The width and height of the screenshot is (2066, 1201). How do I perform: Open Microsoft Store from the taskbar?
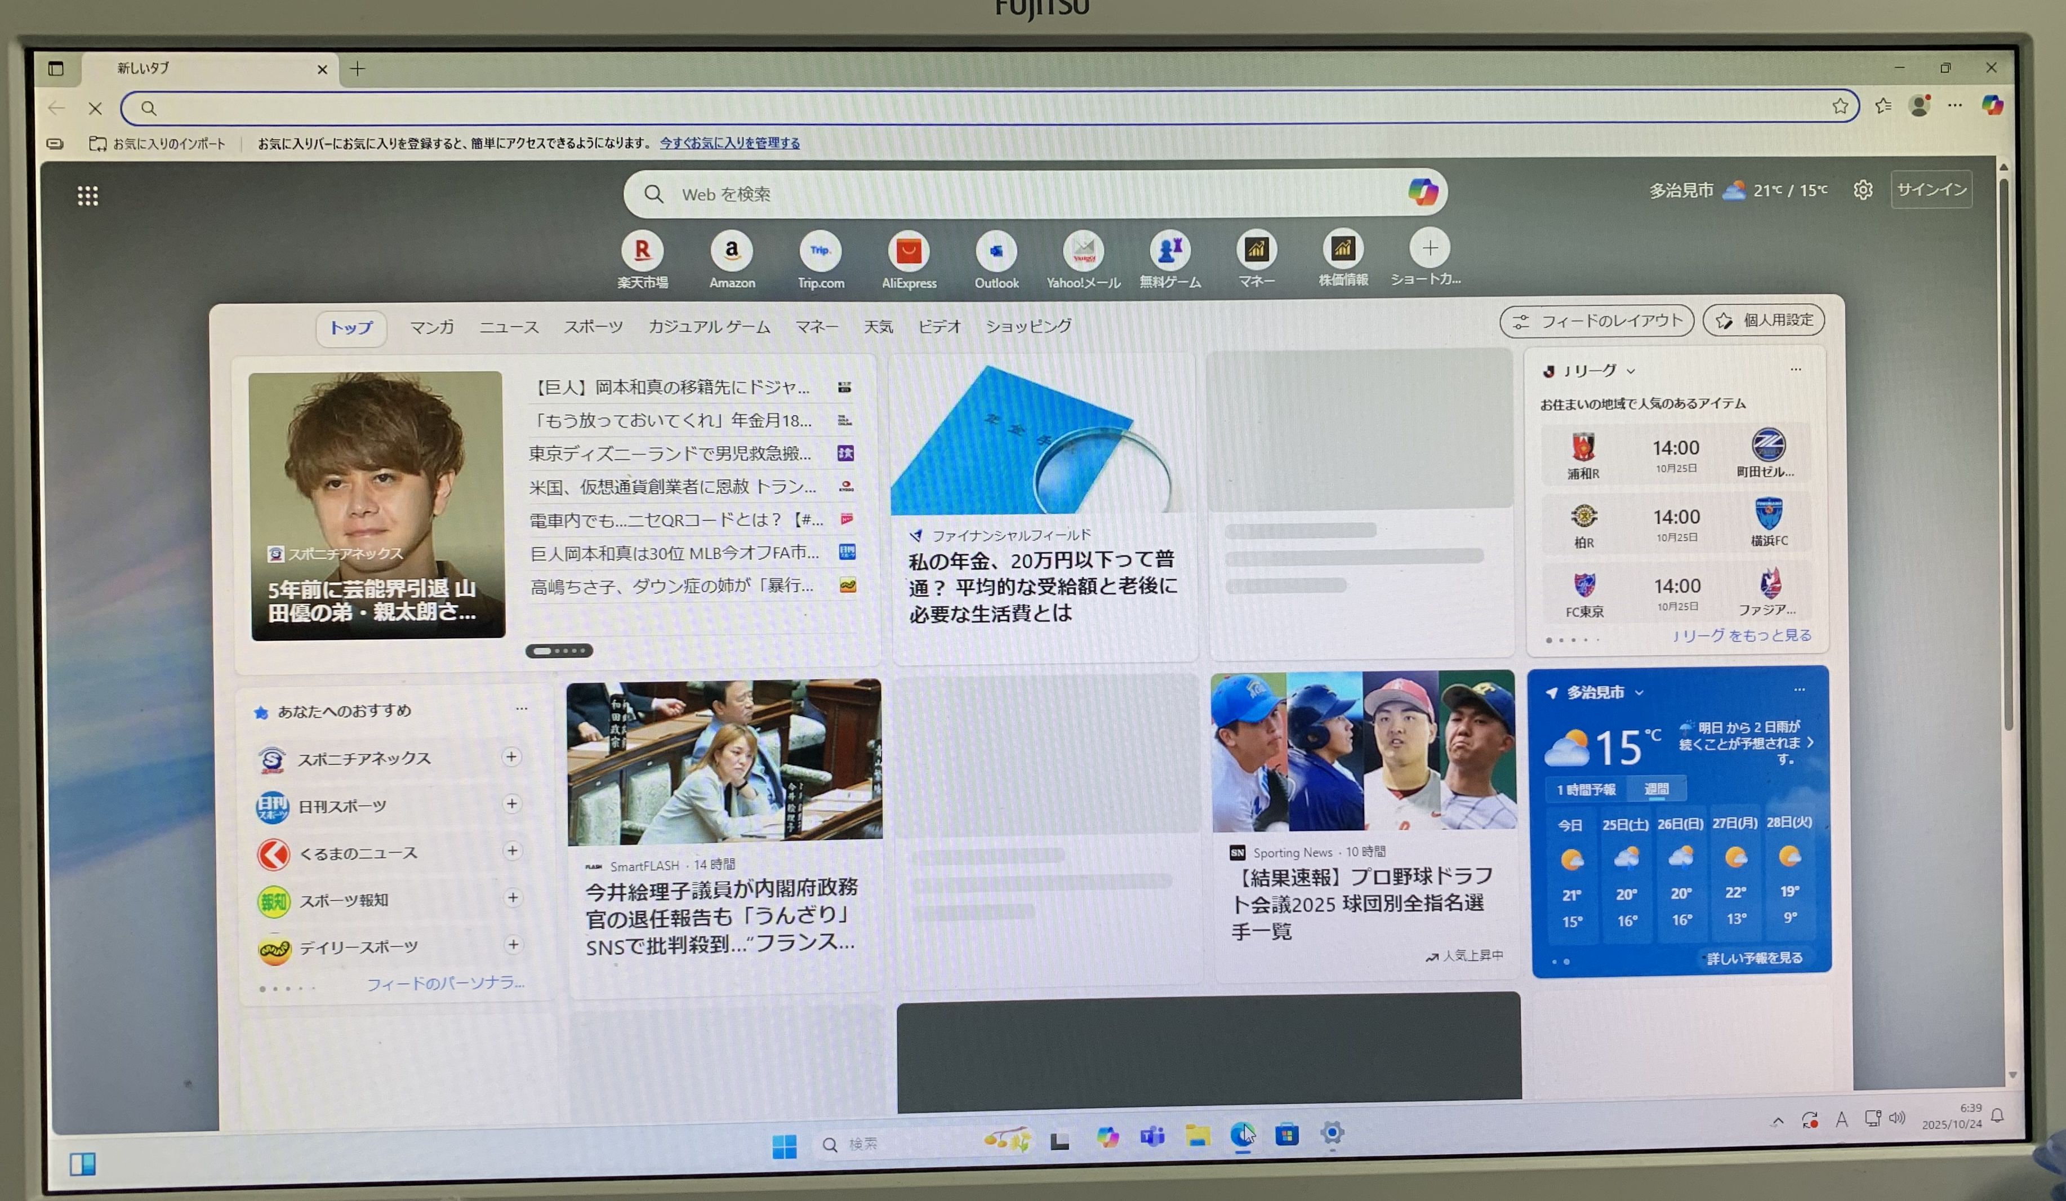click(x=1286, y=1135)
